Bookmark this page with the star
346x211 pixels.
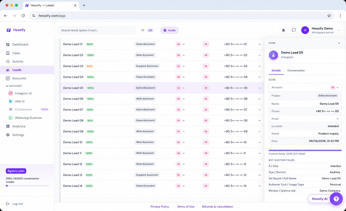[x=329, y=16]
